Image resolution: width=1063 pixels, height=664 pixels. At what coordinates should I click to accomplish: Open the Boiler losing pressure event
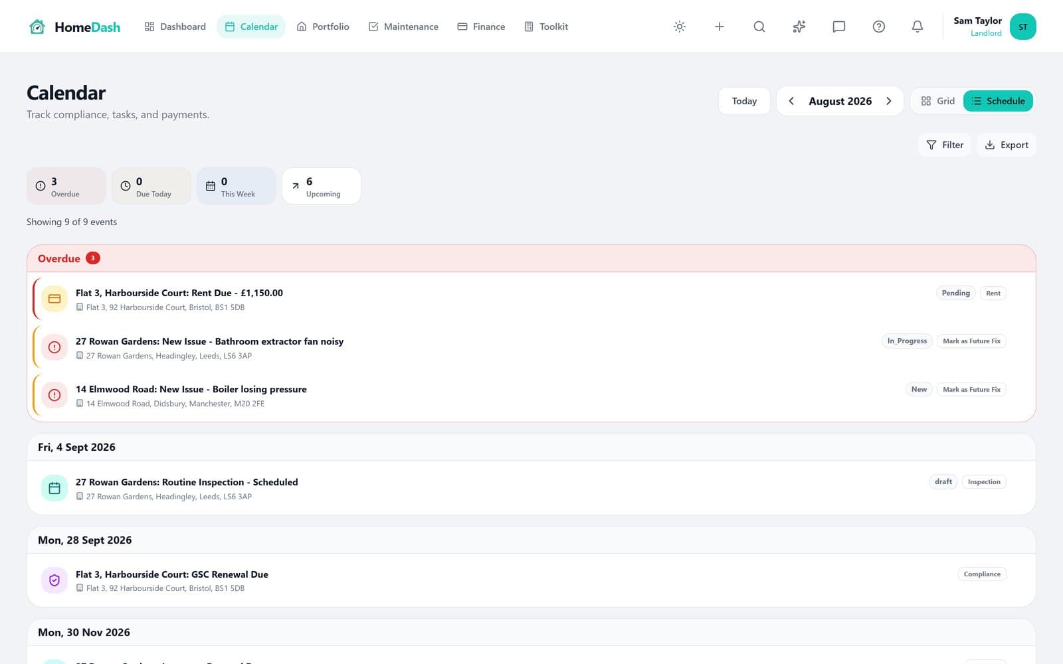click(x=531, y=395)
